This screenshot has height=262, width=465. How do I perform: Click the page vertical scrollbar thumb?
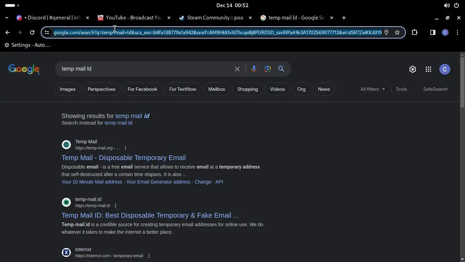coord(462,83)
